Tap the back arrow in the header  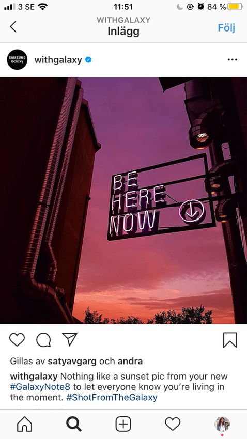pyautogui.click(x=13, y=26)
